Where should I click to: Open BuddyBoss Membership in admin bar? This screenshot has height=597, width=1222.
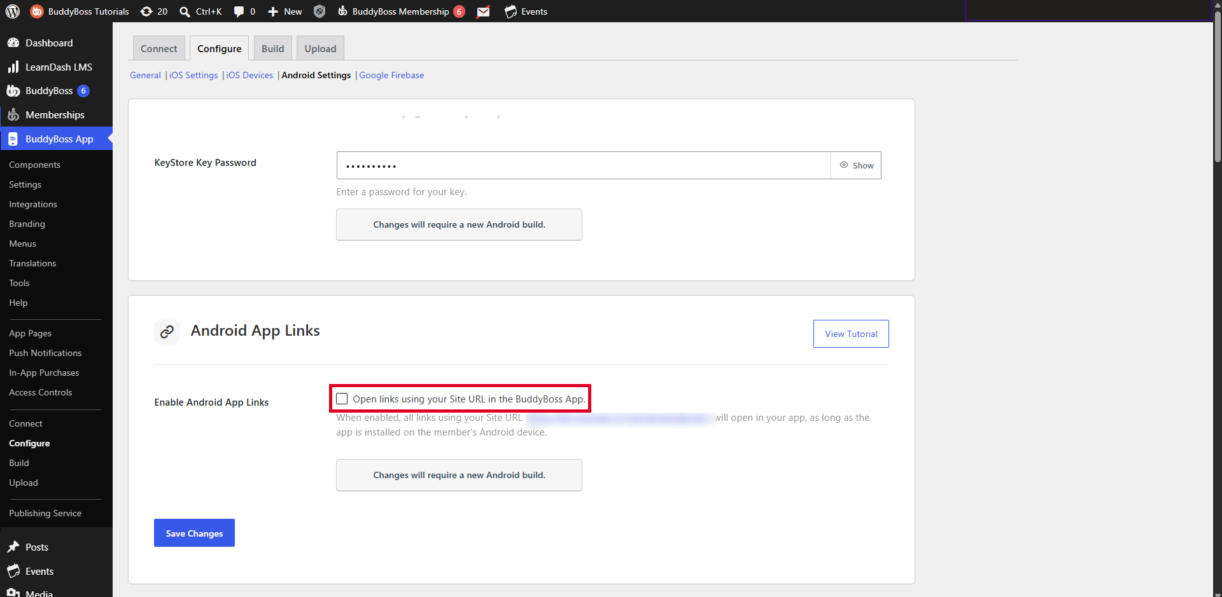pyautogui.click(x=401, y=11)
